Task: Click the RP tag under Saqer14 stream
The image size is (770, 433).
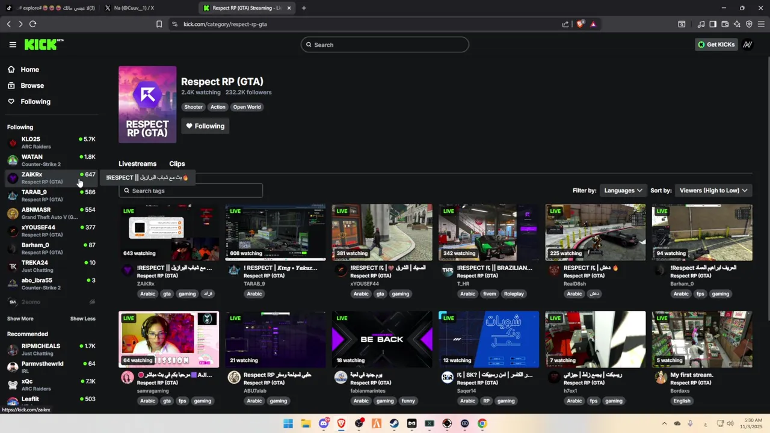Action: click(x=486, y=401)
